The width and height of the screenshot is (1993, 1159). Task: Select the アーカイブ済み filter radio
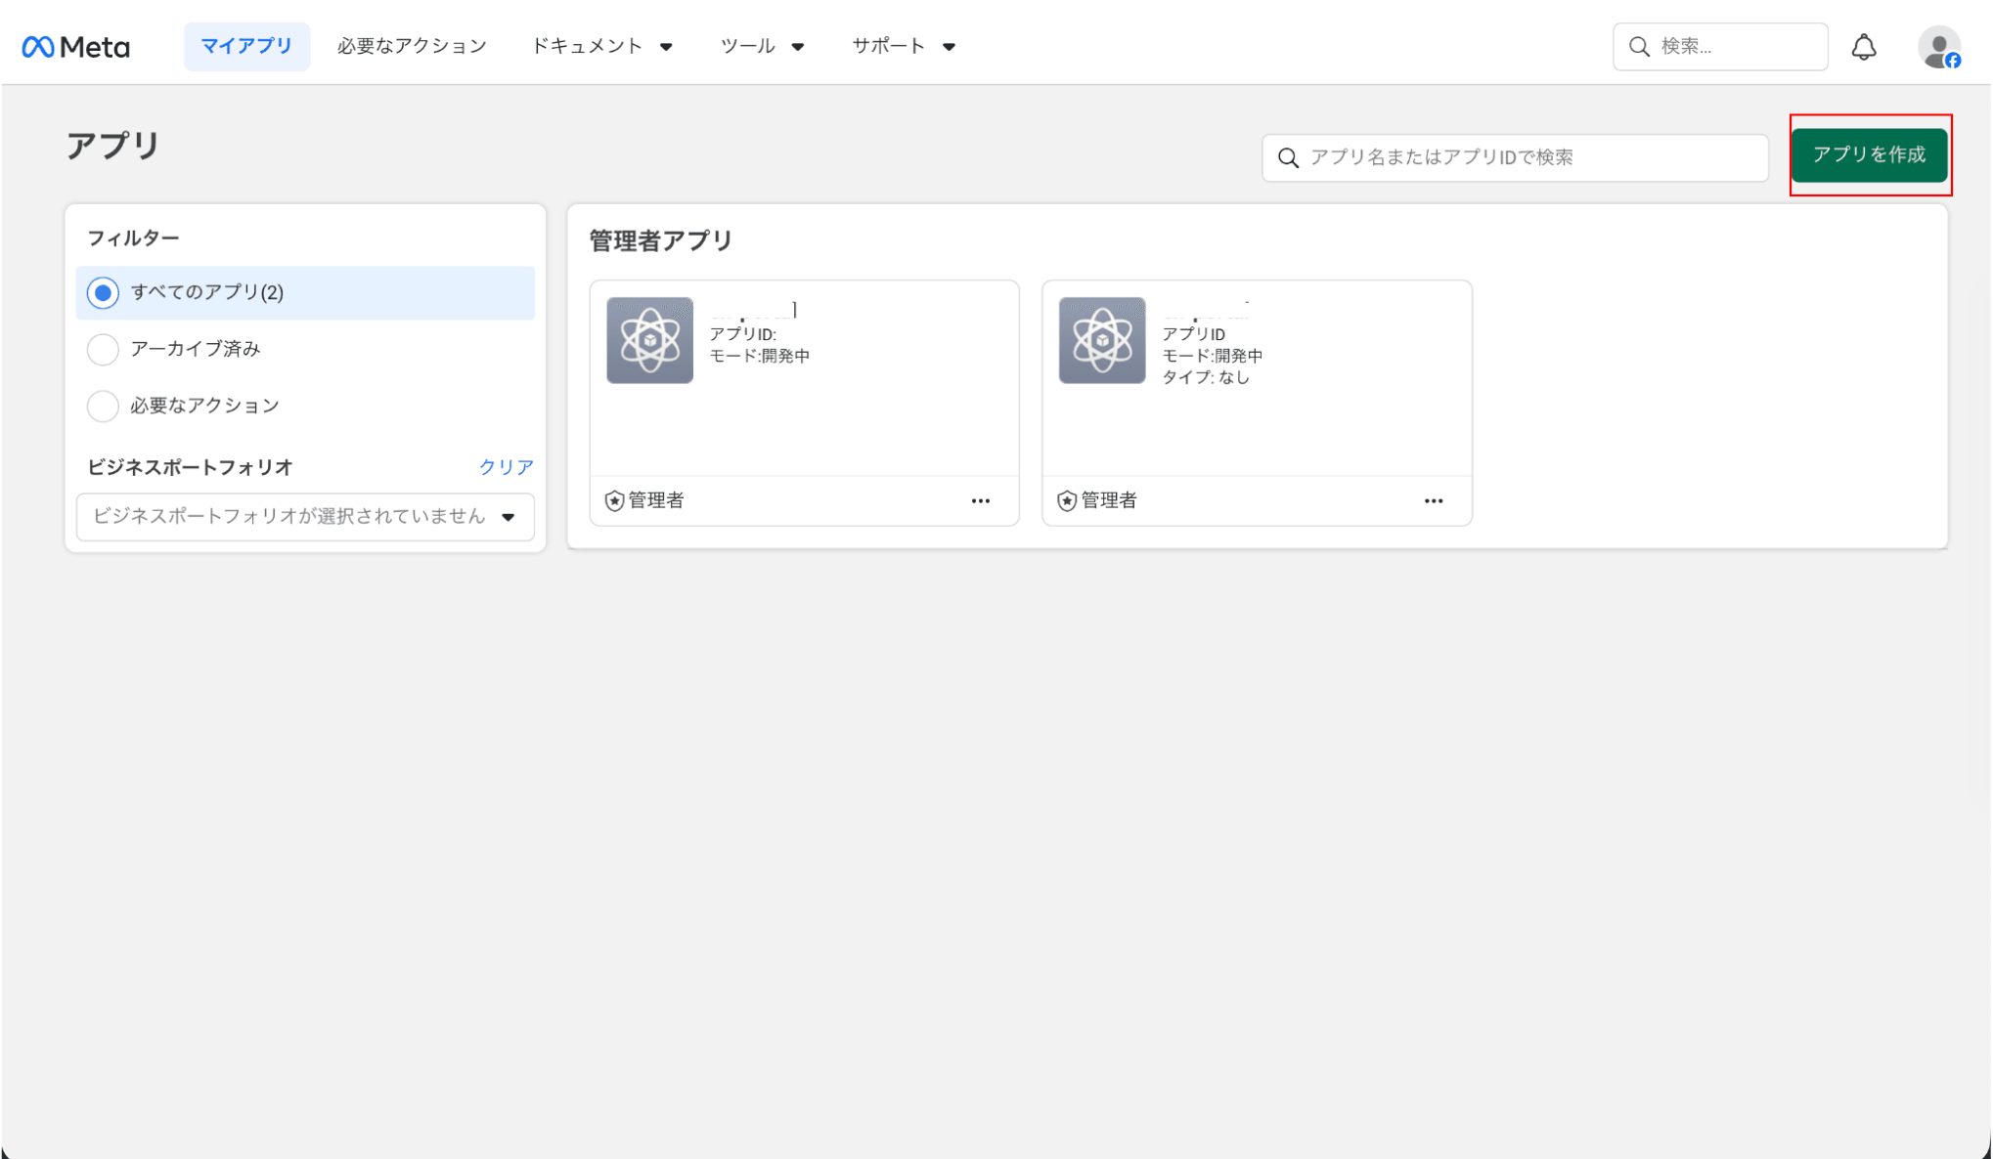103,350
